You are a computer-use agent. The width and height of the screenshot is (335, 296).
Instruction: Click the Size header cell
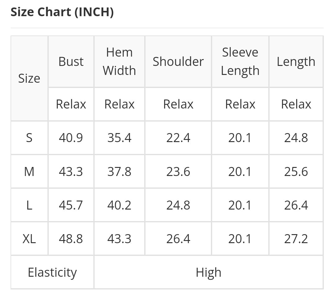pos(29,78)
